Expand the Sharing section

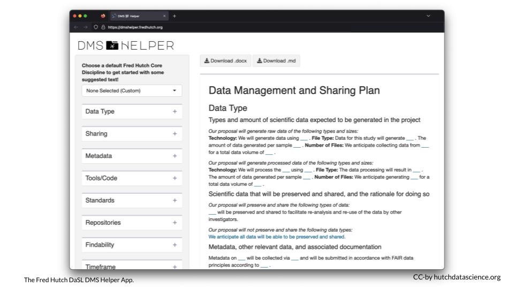click(x=132, y=134)
